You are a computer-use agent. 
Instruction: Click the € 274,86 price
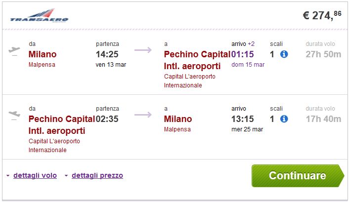pyautogui.click(x=322, y=15)
